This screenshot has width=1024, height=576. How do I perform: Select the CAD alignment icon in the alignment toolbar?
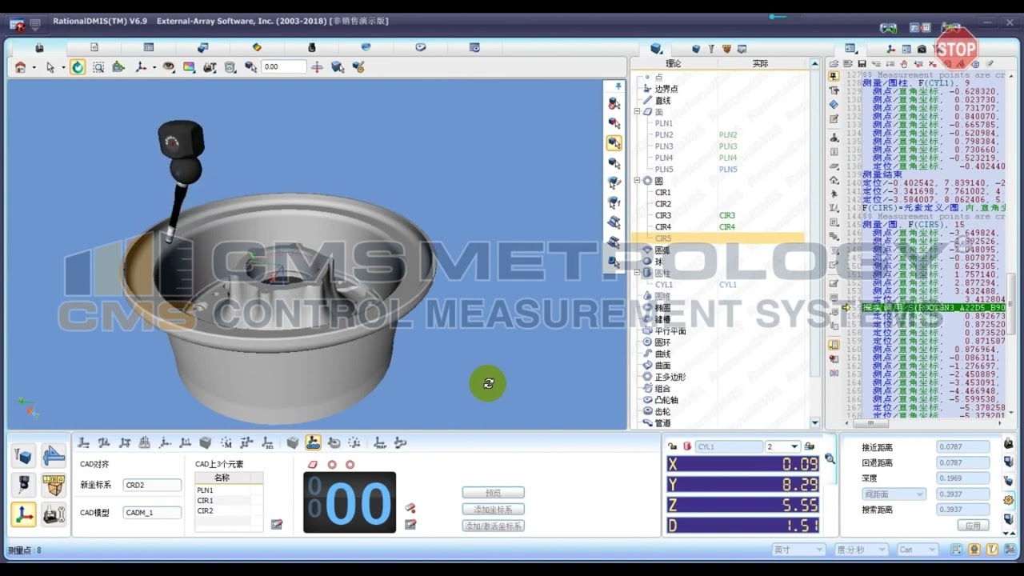[x=314, y=442]
